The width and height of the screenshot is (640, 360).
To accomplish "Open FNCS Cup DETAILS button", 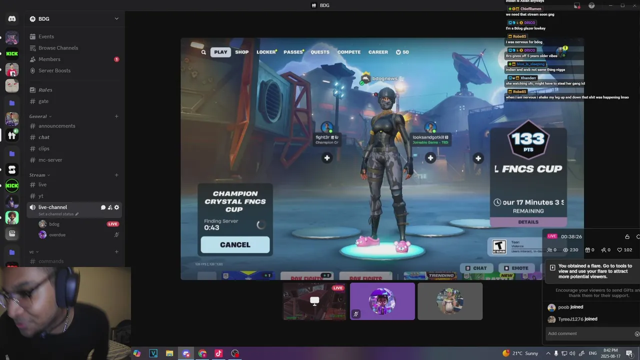I will [528, 222].
